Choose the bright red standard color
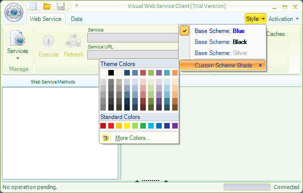The image size is (303, 193). 111,126
